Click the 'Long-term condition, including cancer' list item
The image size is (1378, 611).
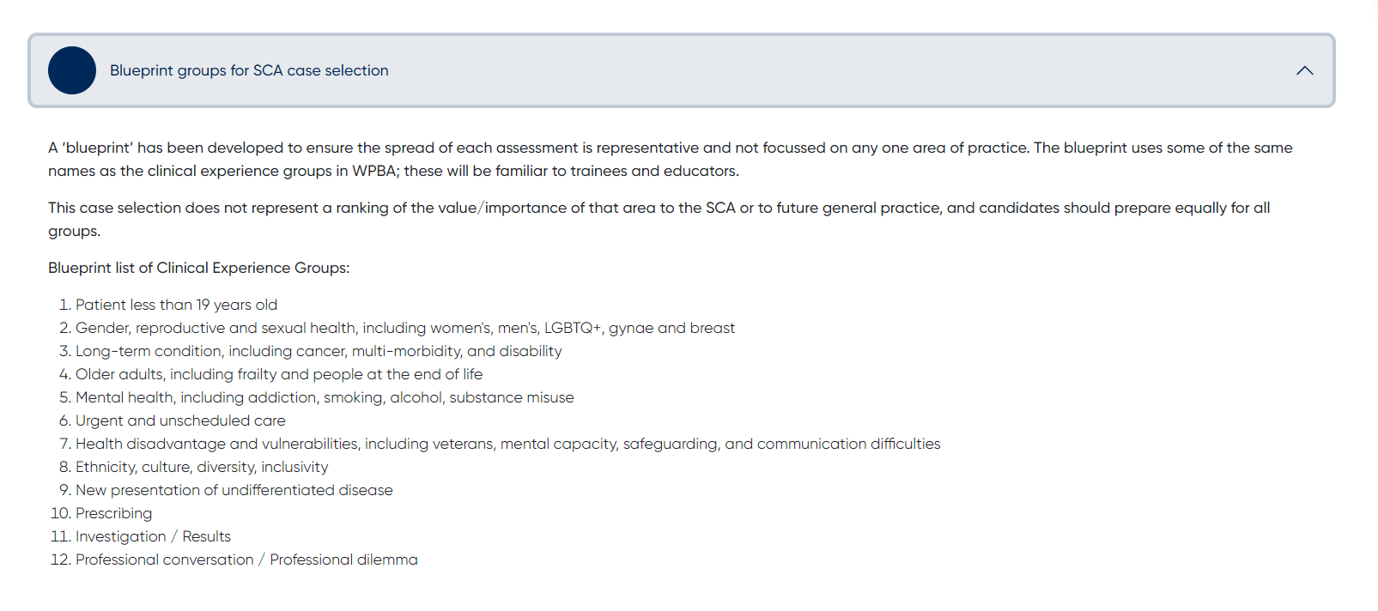coord(319,351)
